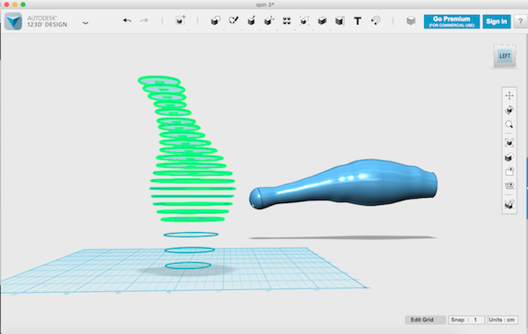
Task: Open the Material cube icon
Action: [411, 21]
